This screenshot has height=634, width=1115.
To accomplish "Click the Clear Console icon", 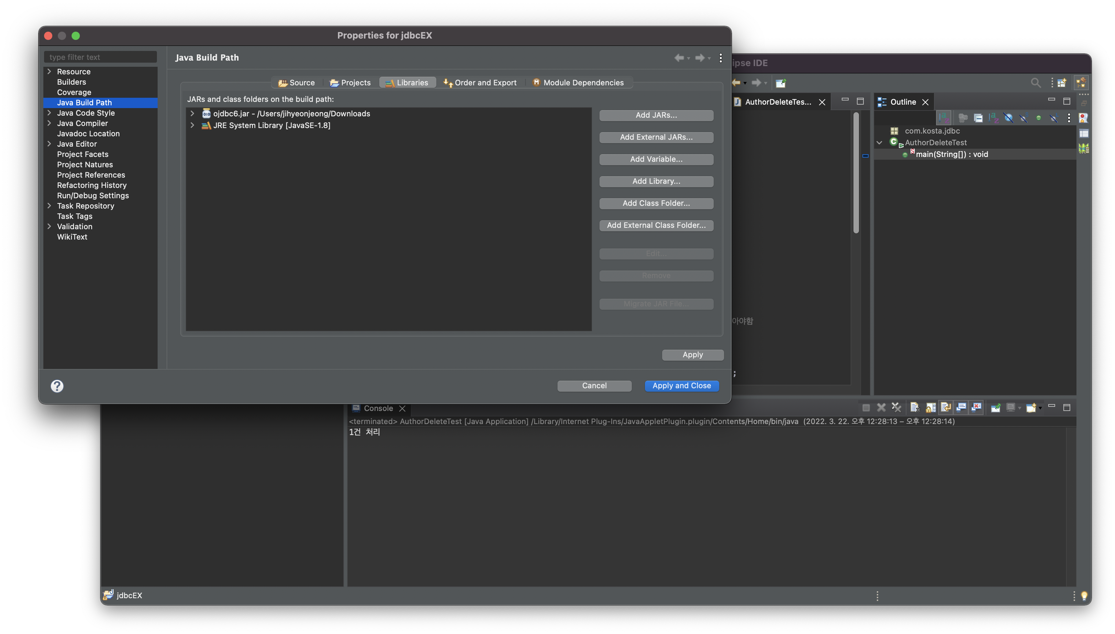I will pyautogui.click(x=915, y=408).
